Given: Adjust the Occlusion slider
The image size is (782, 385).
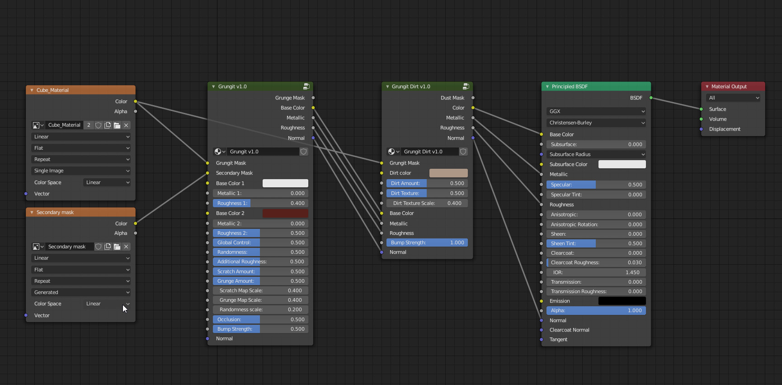Looking at the screenshot, I should pyautogui.click(x=260, y=319).
